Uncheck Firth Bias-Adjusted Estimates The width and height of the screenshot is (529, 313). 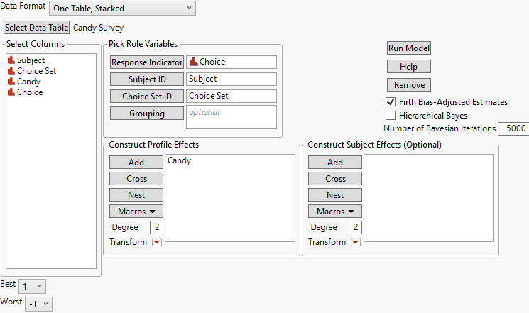click(391, 102)
